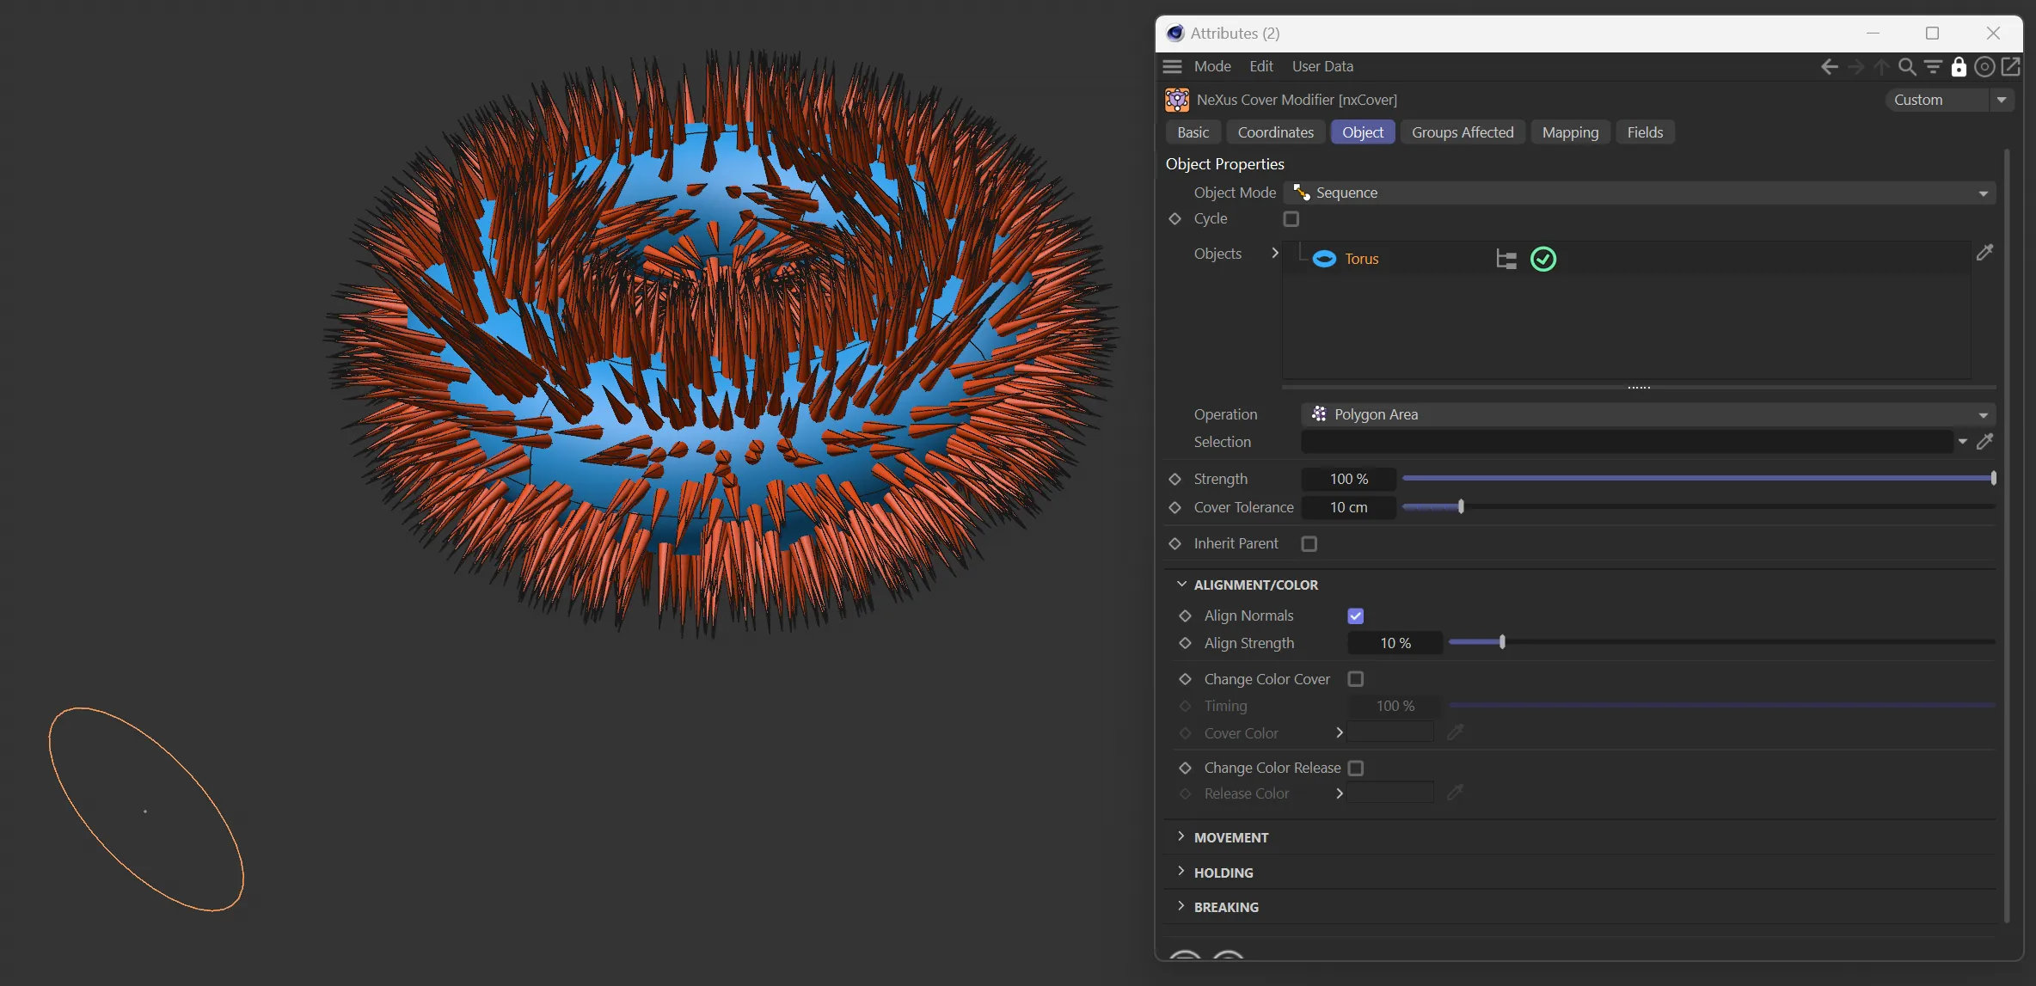The height and width of the screenshot is (986, 2036).
Task: Click the green checkmark on the Torus entry
Action: point(1543,259)
